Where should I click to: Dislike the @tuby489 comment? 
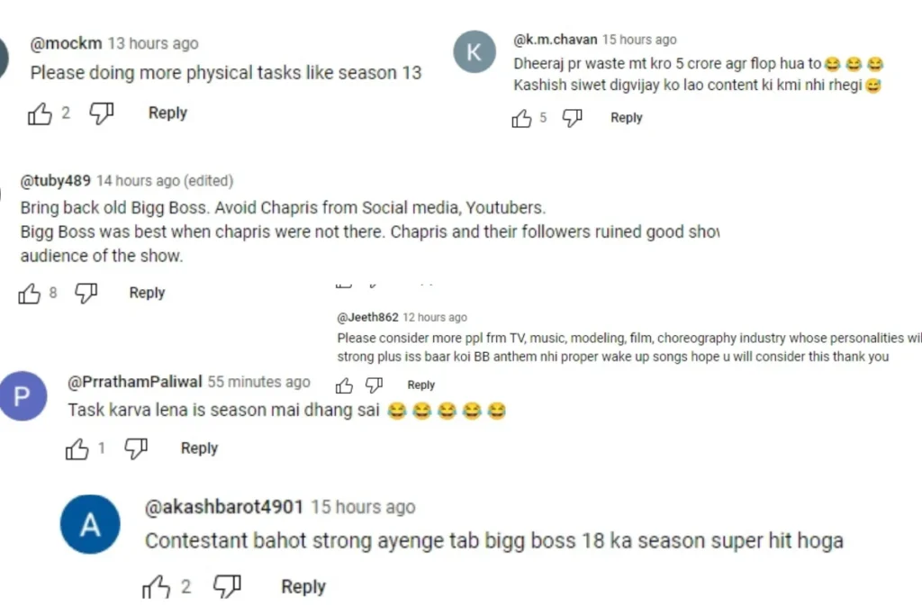pyautogui.click(x=86, y=293)
